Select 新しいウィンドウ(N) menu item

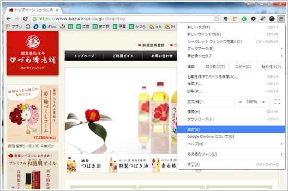pos(231,34)
